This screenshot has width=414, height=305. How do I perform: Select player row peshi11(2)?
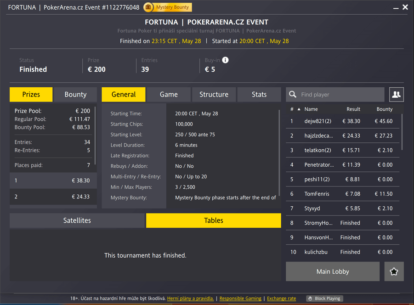tap(342, 180)
